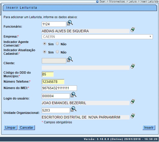Focus the Unidade Organizacional code field 5203
This screenshot has width=159, height=142.
(56, 111)
